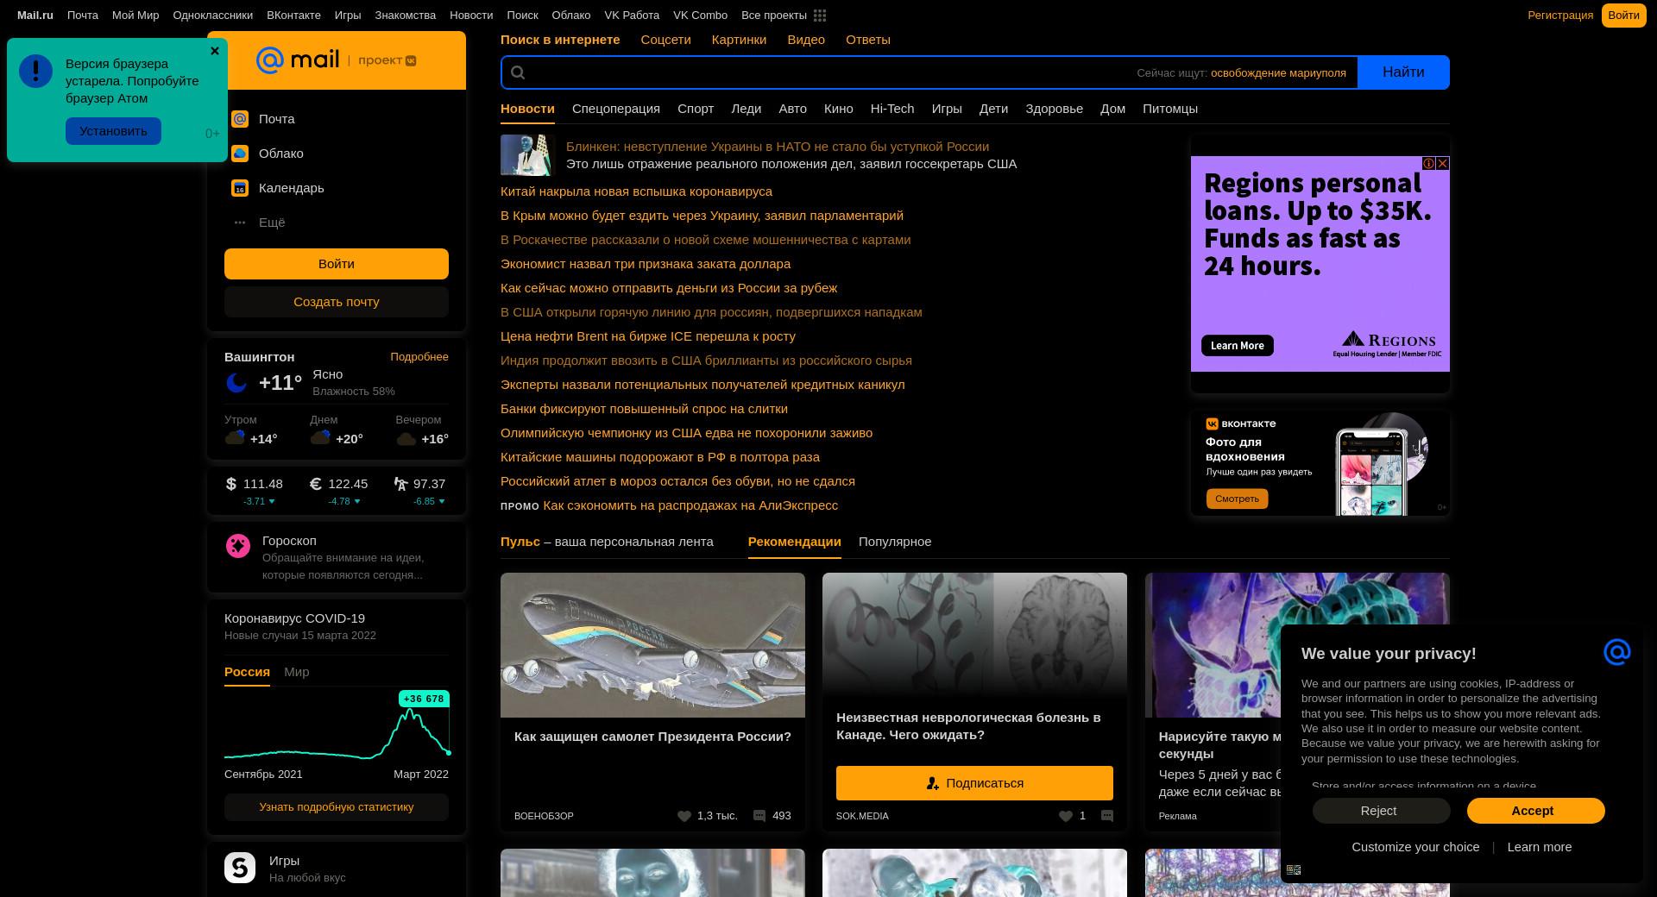The width and height of the screenshot is (1657, 897).
Task: Click the Найти search button
Action: (1403, 72)
